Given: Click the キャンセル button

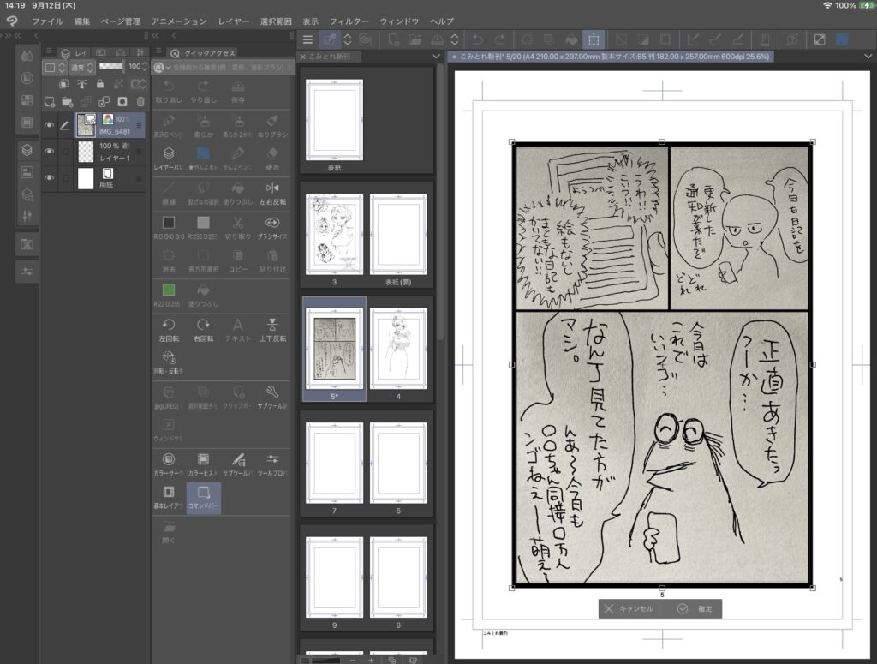Looking at the screenshot, I should coord(629,608).
